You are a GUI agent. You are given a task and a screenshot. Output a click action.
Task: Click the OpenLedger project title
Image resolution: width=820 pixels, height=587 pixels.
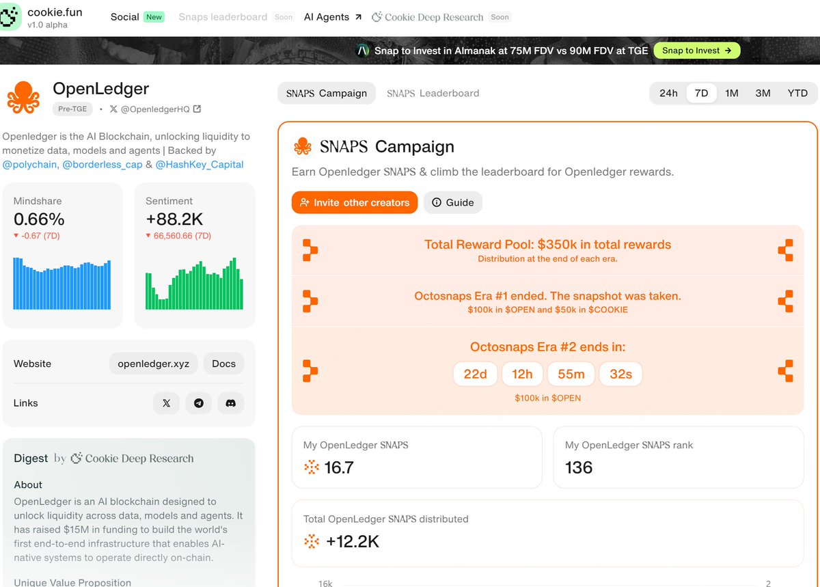pos(101,88)
